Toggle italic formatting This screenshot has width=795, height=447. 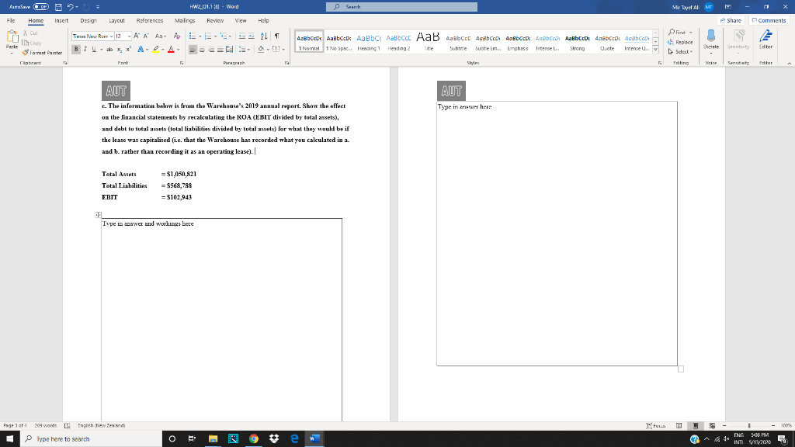click(x=85, y=49)
